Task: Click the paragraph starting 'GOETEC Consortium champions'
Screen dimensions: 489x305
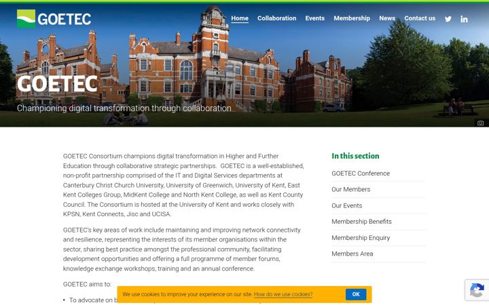Action: 183,185
